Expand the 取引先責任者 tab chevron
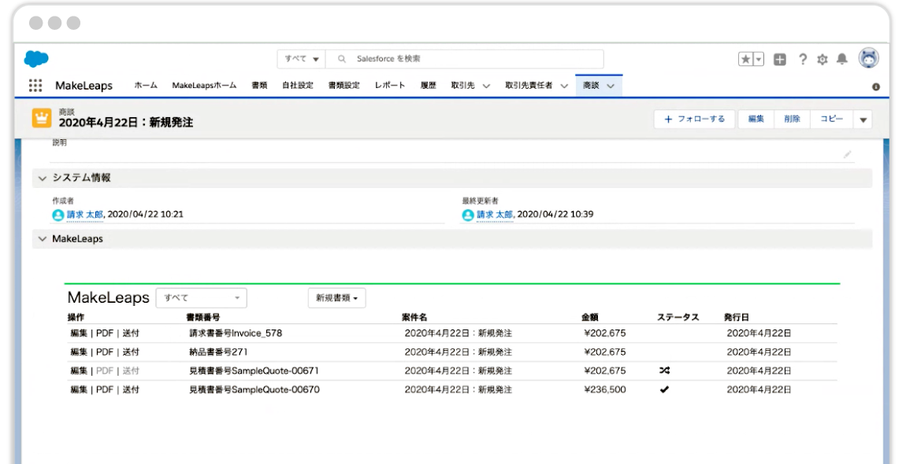The width and height of the screenshot is (906, 464). [564, 86]
